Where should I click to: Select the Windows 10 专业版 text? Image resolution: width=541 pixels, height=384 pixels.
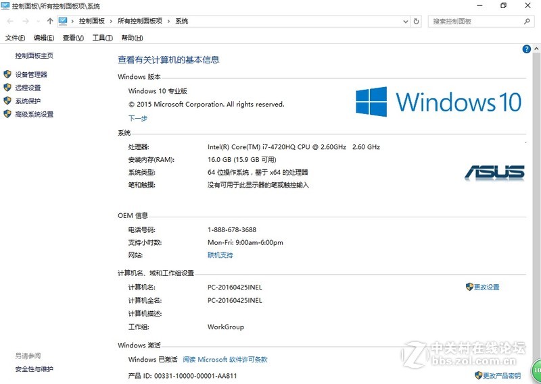point(158,91)
